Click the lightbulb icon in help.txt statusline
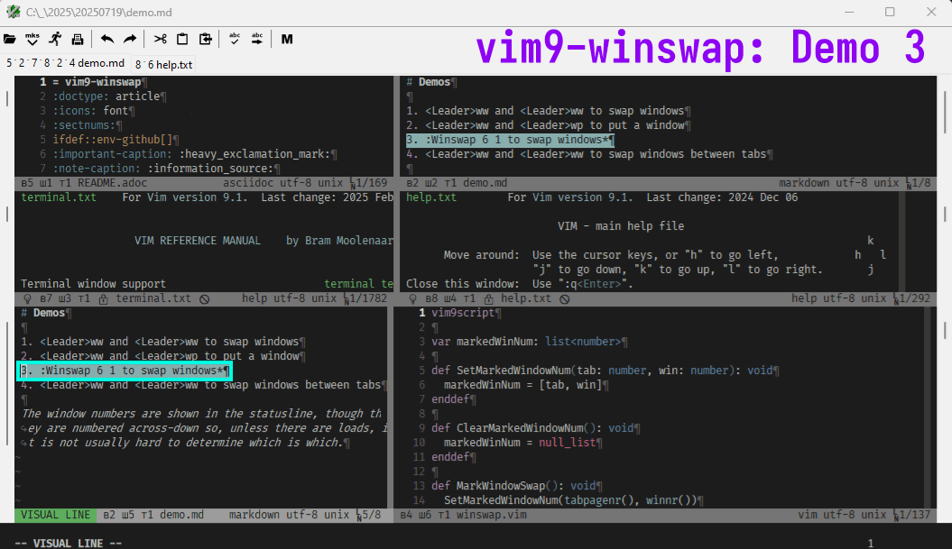This screenshot has width=952, height=549. click(413, 299)
